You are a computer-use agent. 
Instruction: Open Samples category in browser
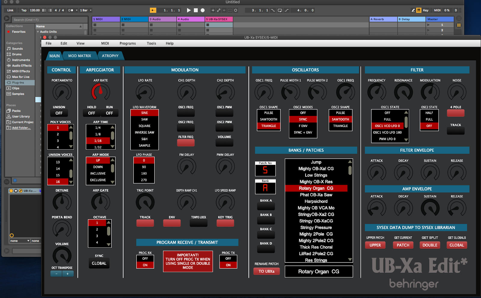coord(18,94)
